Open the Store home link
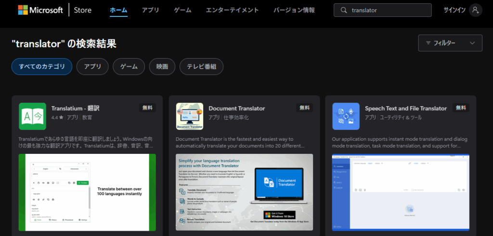Image resolution: width=493 pixels, height=236 pixels. coord(83,10)
